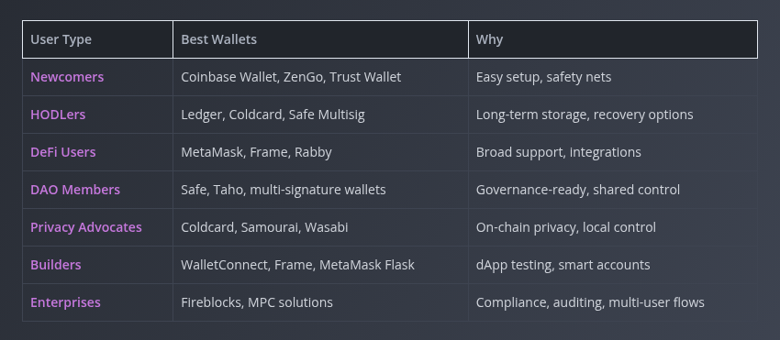Click the Newcomers user type label
The height and width of the screenshot is (340, 780).
(67, 77)
